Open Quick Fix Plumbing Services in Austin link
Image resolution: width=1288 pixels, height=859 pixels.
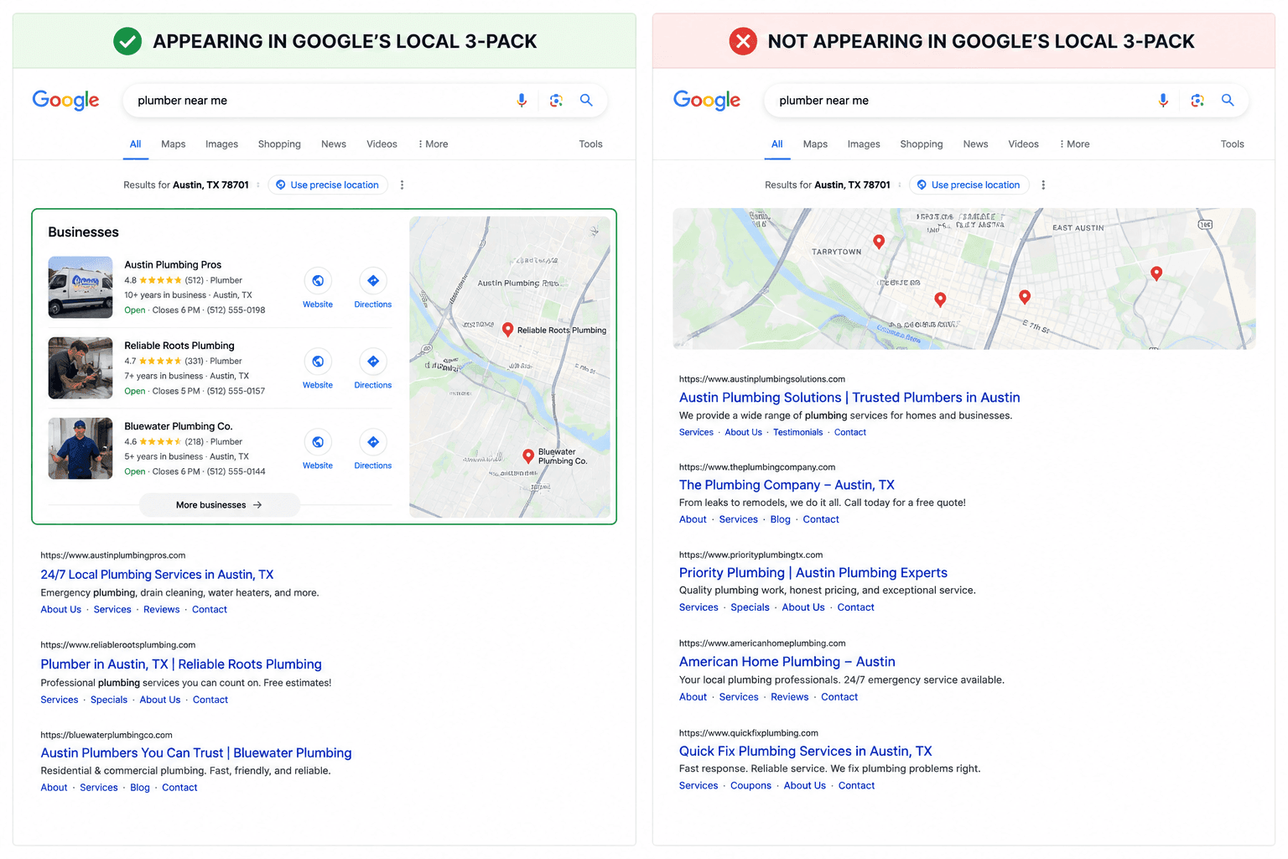point(805,752)
